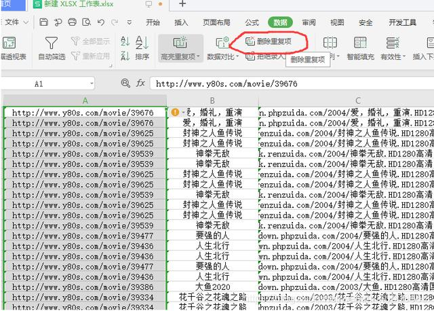Click the fx insert function icon
The height and width of the screenshot is (311, 434).
(140, 83)
